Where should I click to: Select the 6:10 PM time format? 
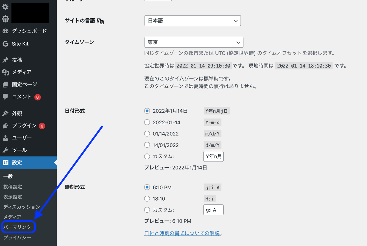147,187
